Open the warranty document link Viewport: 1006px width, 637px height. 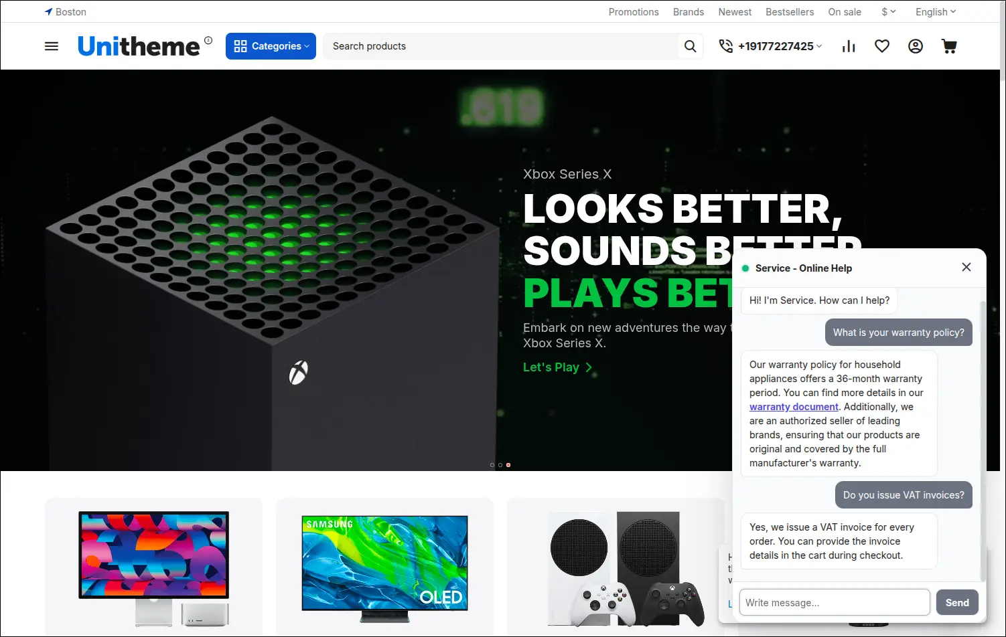(794, 407)
